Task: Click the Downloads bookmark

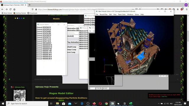Action: pyautogui.click(x=32, y=13)
